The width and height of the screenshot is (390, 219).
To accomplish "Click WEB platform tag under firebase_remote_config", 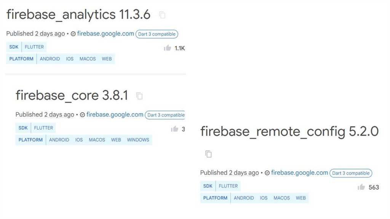I will tap(301, 198).
